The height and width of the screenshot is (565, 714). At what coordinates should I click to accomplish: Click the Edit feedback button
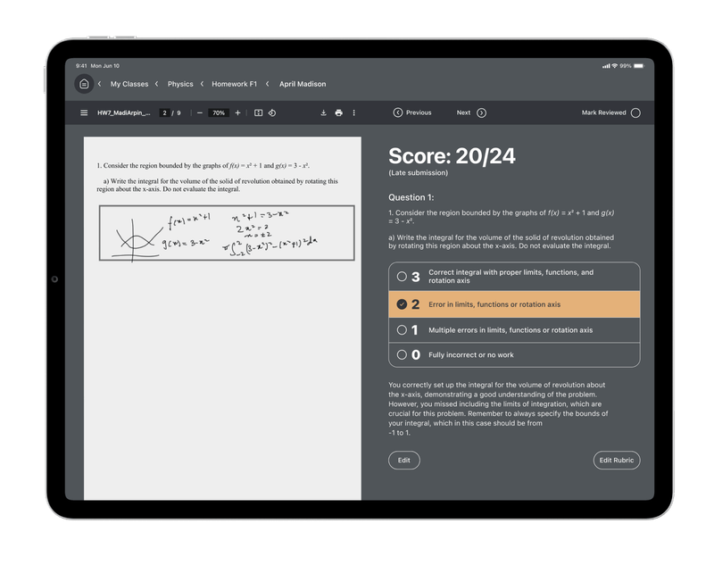pos(403,461)
